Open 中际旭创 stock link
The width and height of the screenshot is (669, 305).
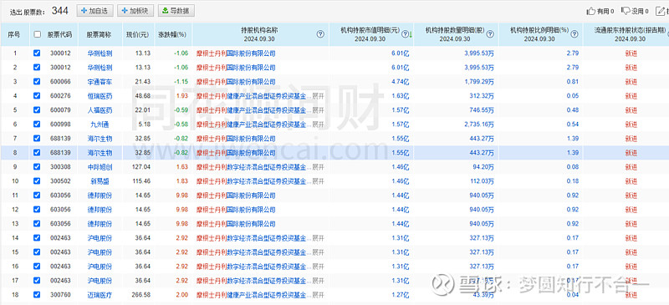[x=100, y=167]
